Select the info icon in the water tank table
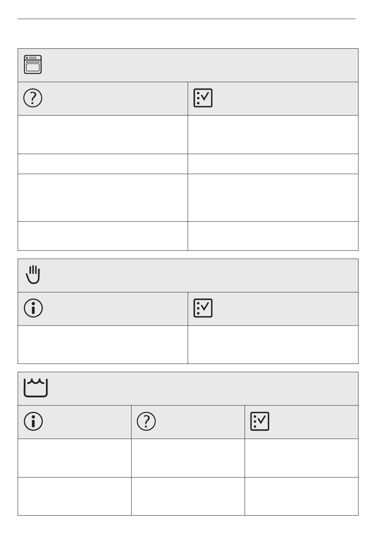This screenshot has height=540, width=373. click(x=33, y=421)
